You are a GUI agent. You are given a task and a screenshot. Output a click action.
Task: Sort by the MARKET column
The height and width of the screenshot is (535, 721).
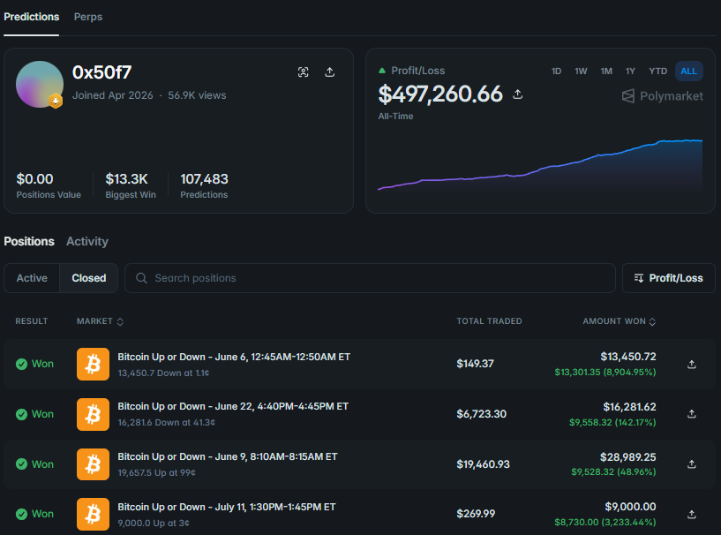[x=100, y=321]
